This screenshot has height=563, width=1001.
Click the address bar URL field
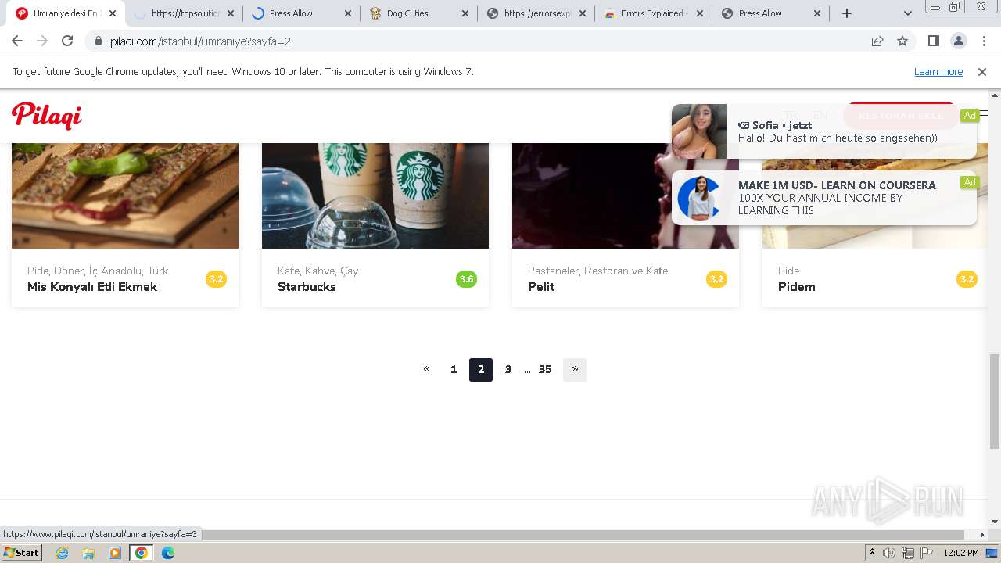[485, 41]
